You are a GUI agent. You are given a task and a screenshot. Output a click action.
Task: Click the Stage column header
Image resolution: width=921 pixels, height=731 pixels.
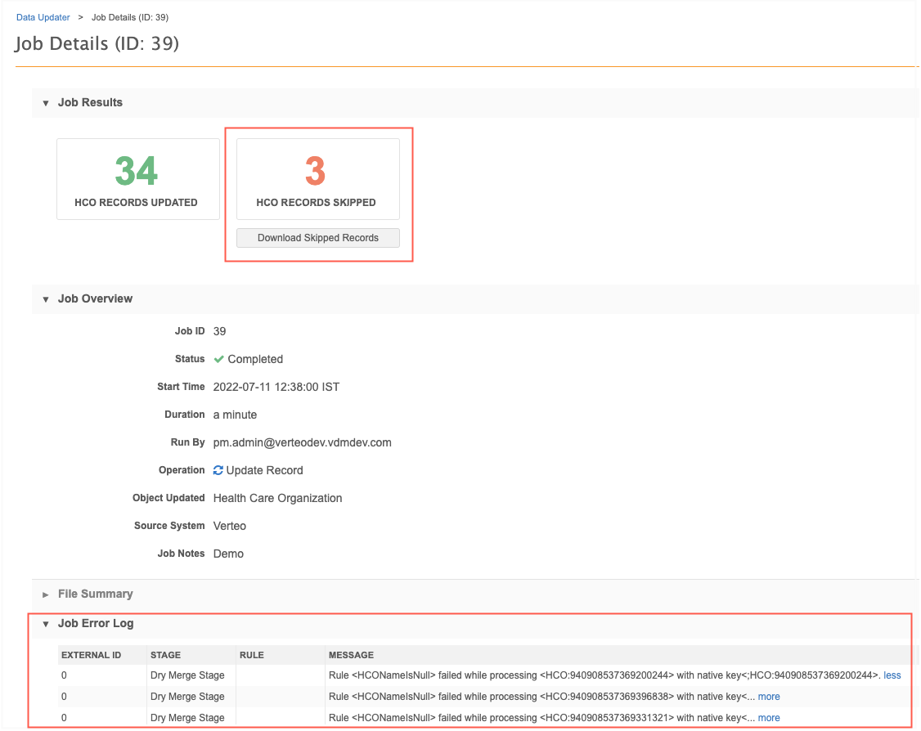tap(166, 655)
